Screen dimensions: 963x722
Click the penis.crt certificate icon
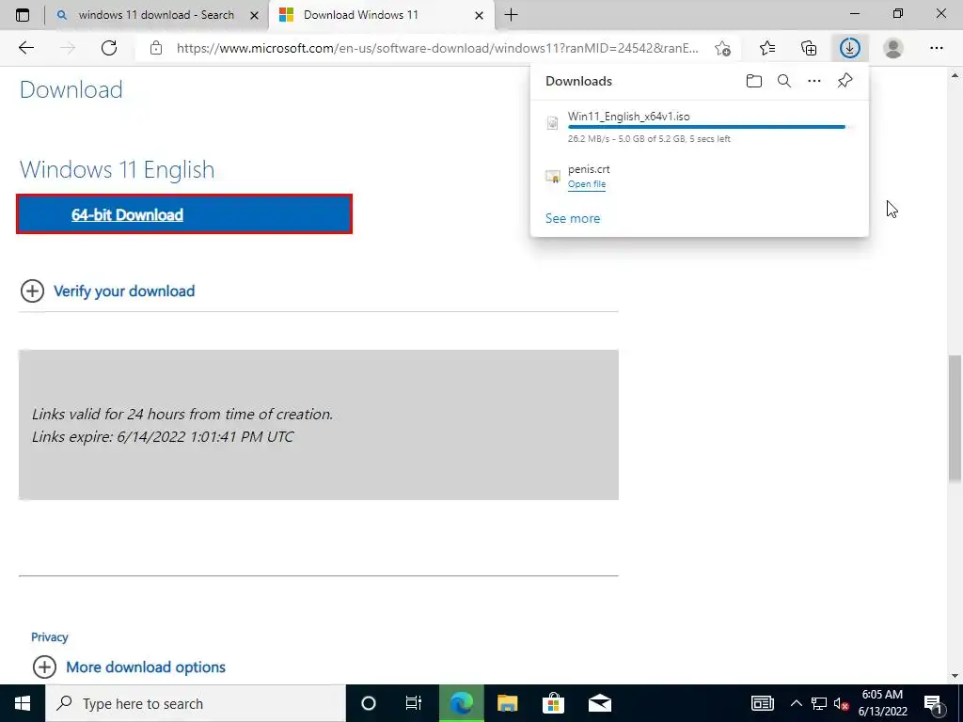[x=553, y=177]
